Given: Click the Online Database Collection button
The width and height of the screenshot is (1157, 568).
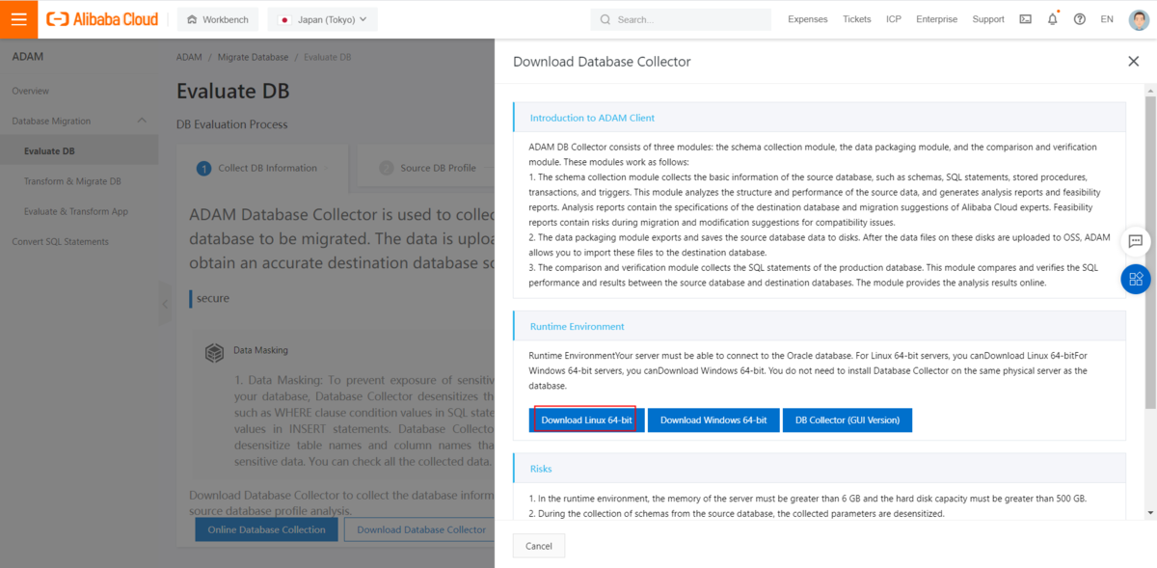Looking at the screenshot, I should point(267,529).
